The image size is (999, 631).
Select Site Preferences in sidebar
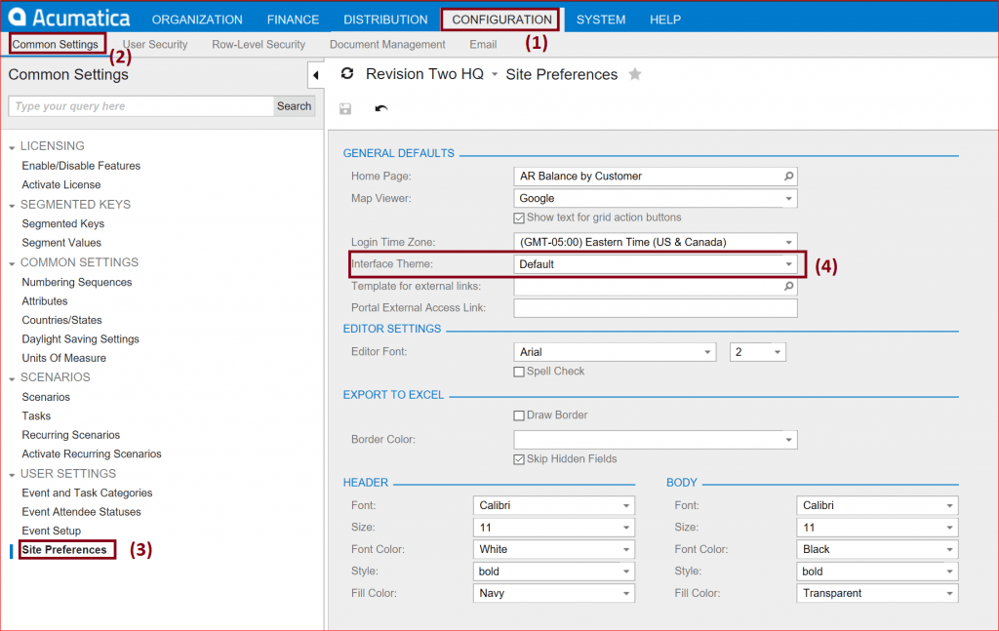64,549
